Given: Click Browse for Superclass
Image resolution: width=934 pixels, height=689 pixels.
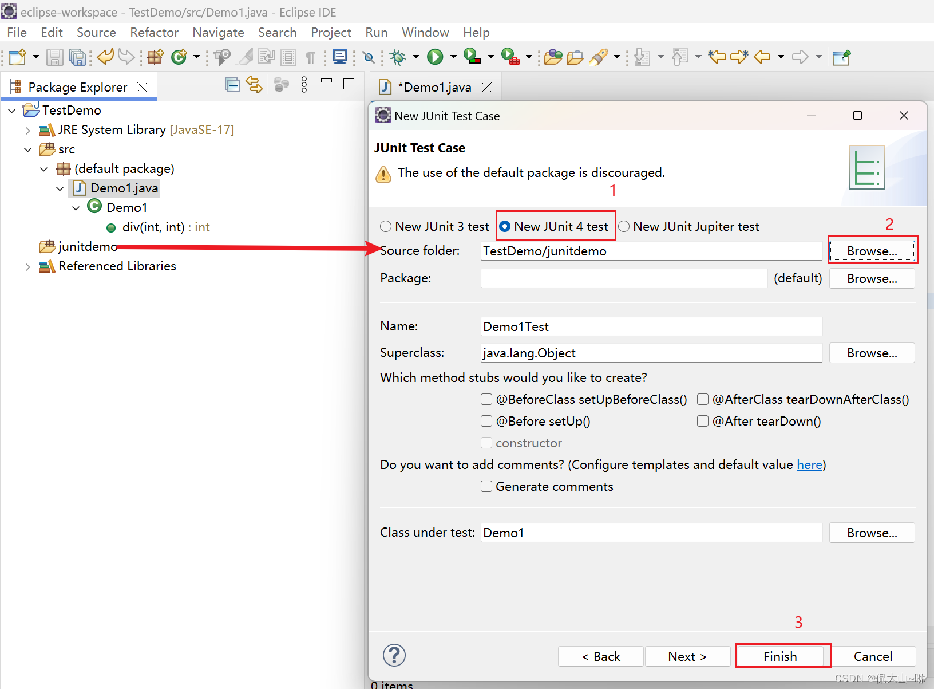Looking at the screenshot, I should pos(872,353).
